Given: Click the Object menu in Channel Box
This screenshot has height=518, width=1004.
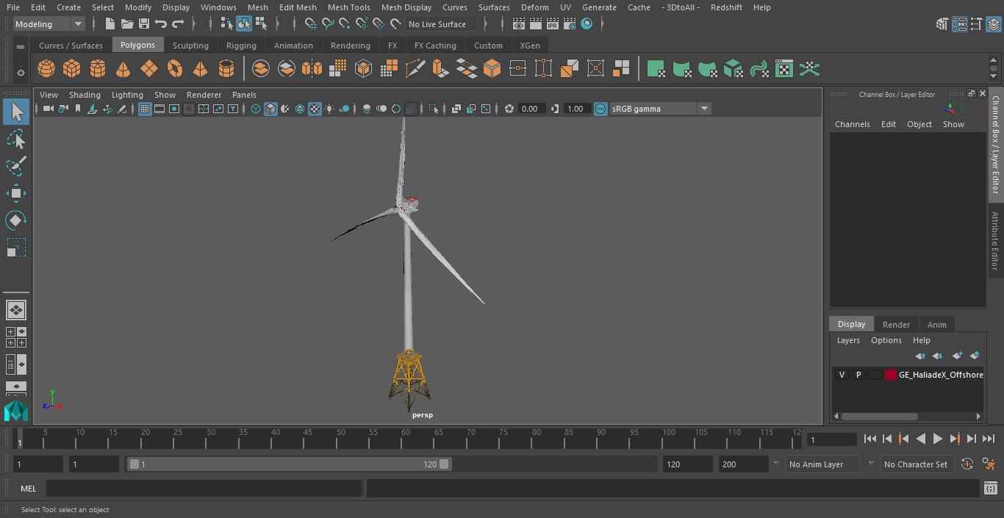Looking at the screenshot, I should 919,124.
